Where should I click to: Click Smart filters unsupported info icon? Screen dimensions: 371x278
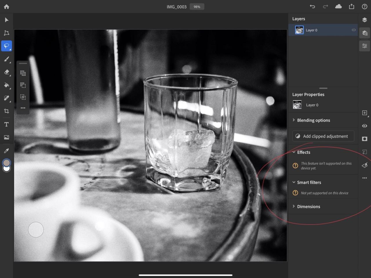tap(295, 193)
